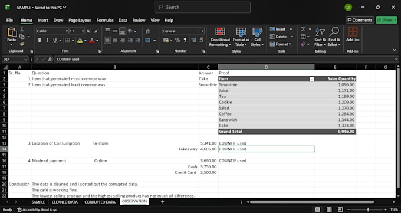Image resolution: width=401 pixels, height=213 pixels.
Task: Open Conditional Formatting menu
Action: coord(220,37)
